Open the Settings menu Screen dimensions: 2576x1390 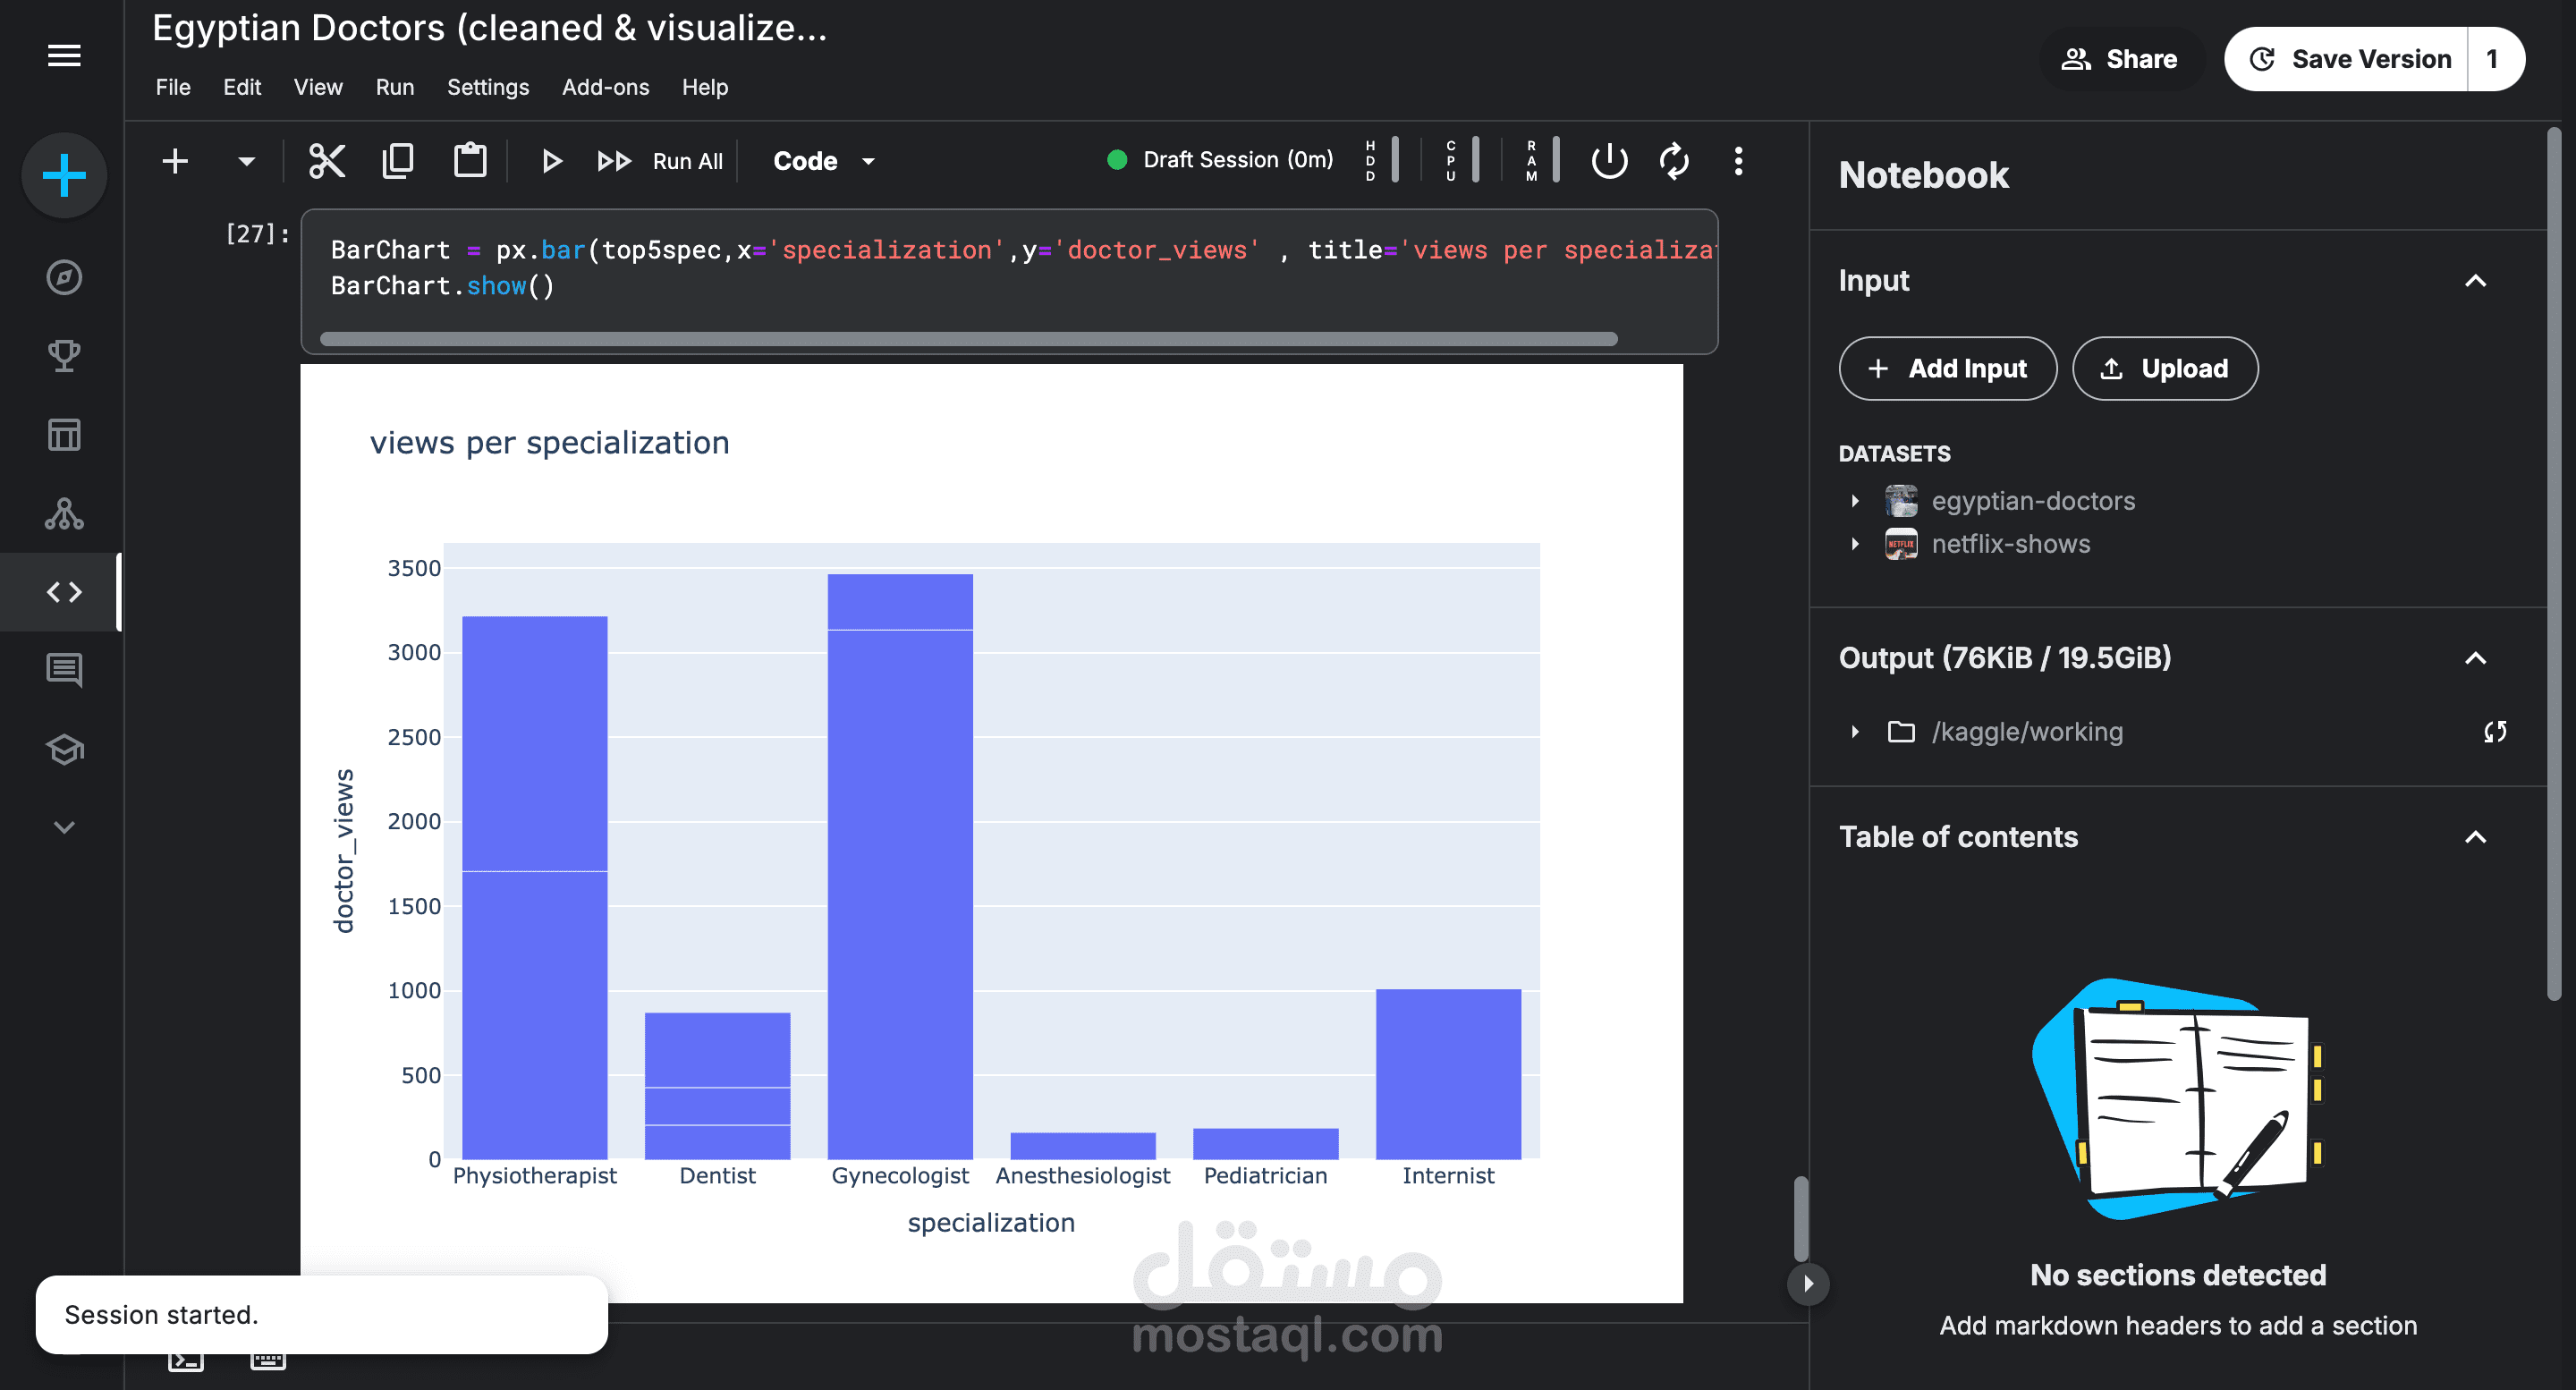pyautogui.click(x=488, y=87)
